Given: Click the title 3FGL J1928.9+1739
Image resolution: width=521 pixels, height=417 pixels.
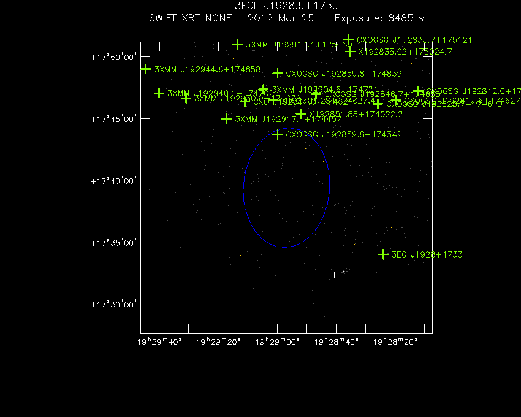Looking at the screenshot, I should pos(286,6).
